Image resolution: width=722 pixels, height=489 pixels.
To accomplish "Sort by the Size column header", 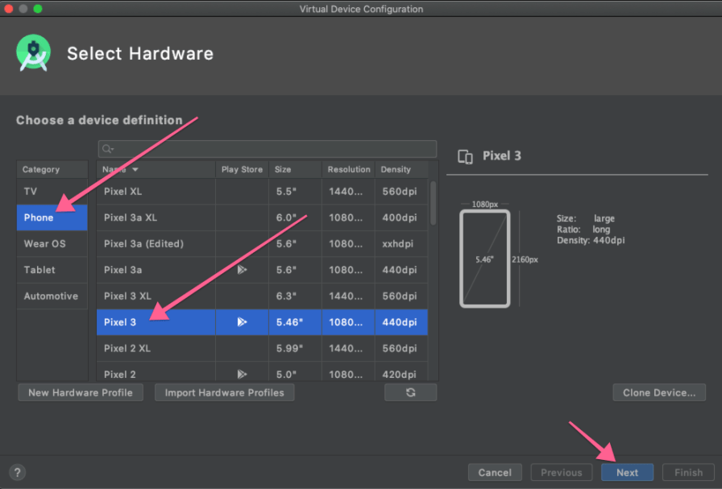I will [x=283, y=169].
